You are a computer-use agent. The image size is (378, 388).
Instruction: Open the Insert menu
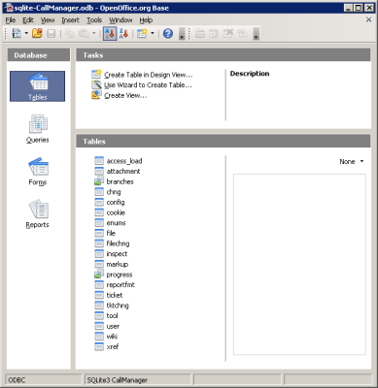(x=70, y=20)
